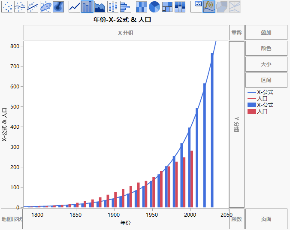Screen dimensions: 290x230
Task: Select the Line chart icon
Action: pyautogui.click(x=74, y=6)
